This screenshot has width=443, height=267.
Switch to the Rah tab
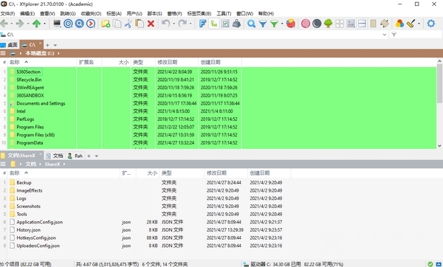click(x=75, y=156)
